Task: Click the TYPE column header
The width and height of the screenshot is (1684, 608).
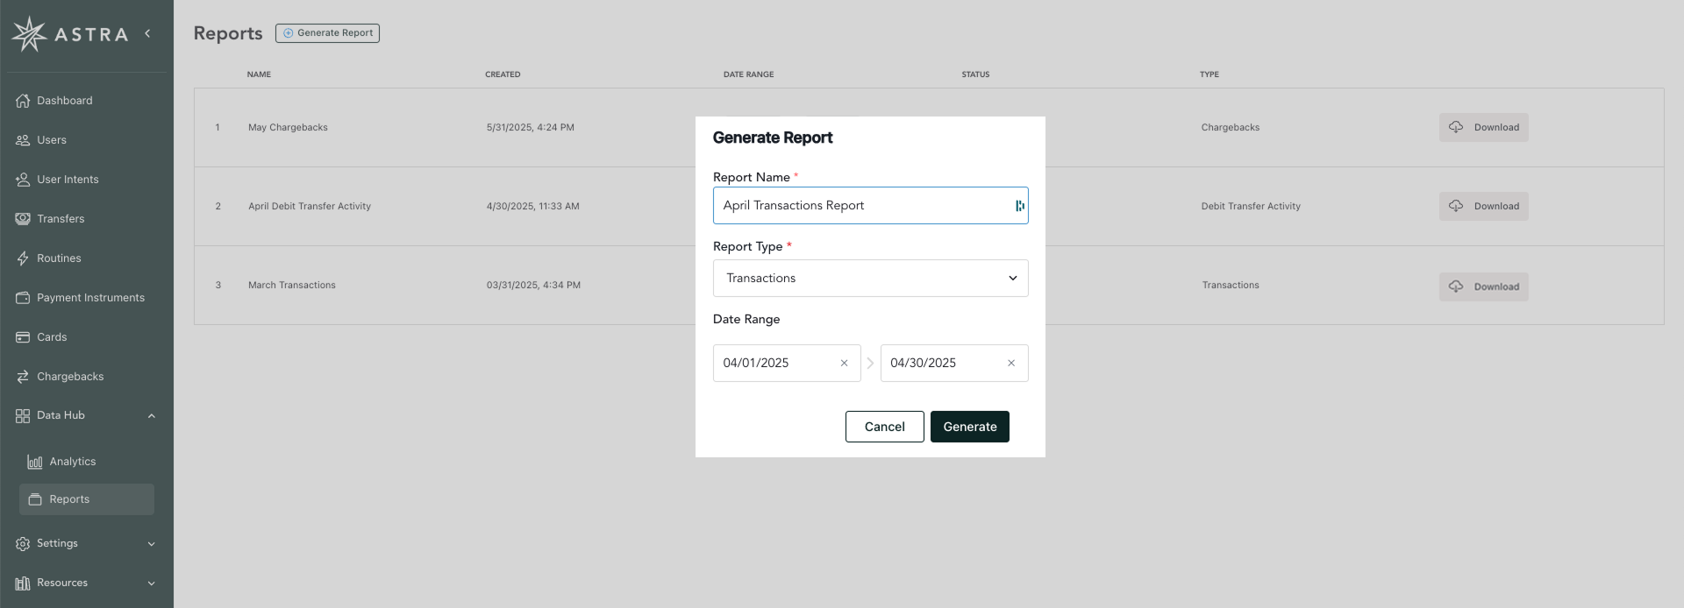Action: click(x=1209, y=74)
